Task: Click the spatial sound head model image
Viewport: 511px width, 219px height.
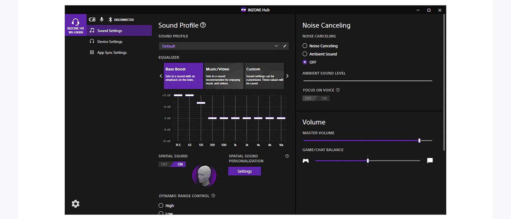Action: (x=204, y=176)
